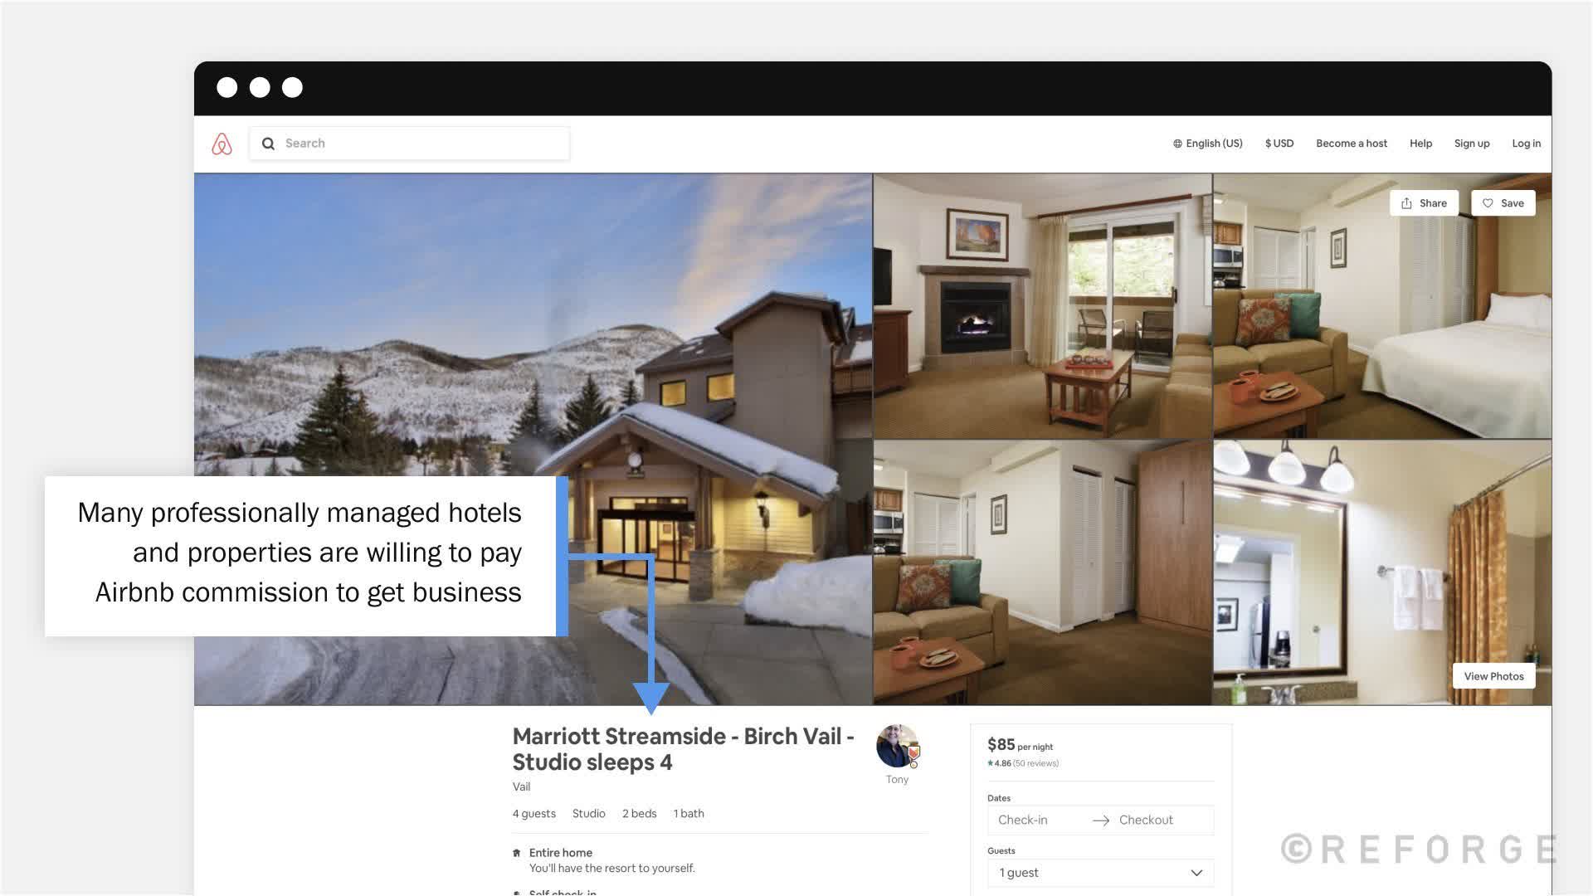The width and height of the screenshot is (1593, 896).
Task: Click the Airbnb logo icon
Action: [222, 144]
